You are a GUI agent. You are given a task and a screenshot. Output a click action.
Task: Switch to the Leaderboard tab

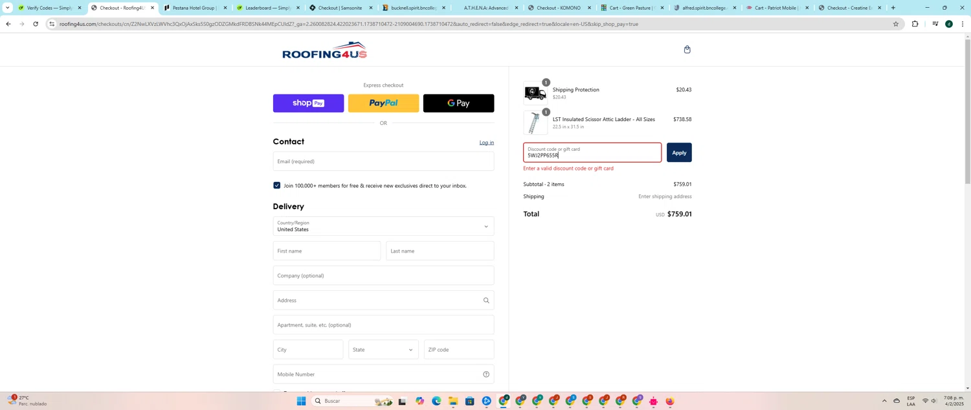coord(267,8)
